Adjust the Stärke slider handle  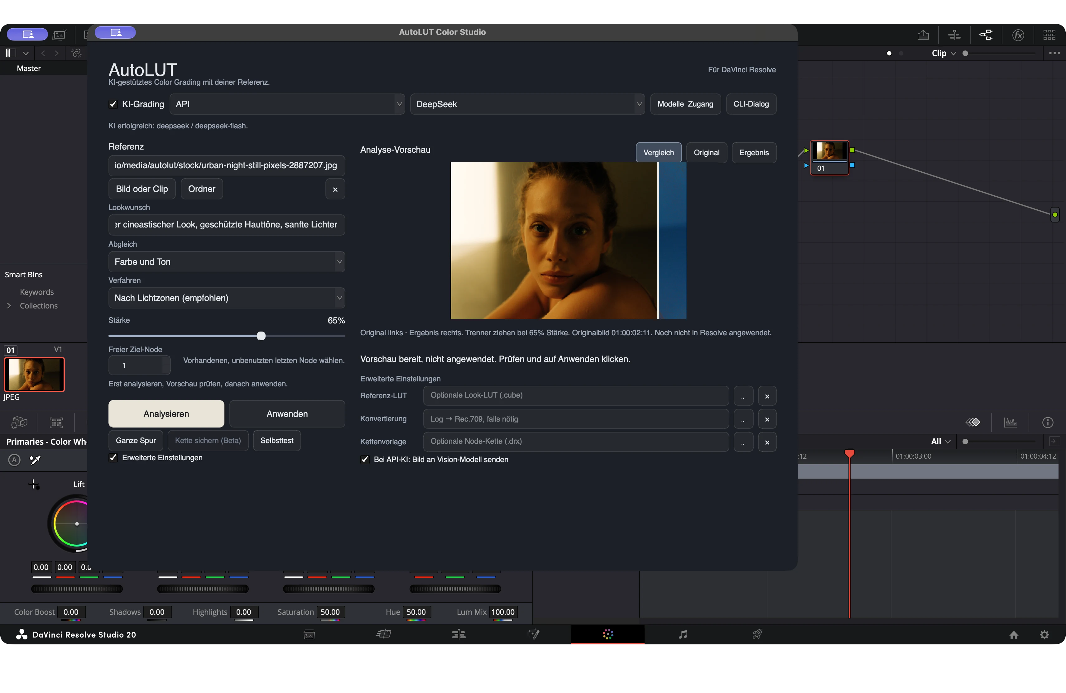tap(261, 336)
